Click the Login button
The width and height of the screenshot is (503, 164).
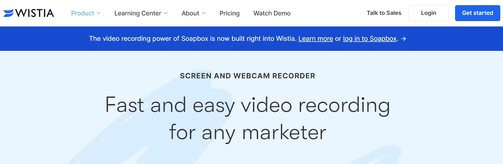click(428, 13)
